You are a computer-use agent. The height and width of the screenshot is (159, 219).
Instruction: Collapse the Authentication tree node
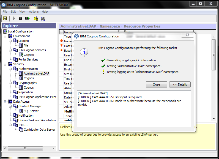[x=10, y=69]
